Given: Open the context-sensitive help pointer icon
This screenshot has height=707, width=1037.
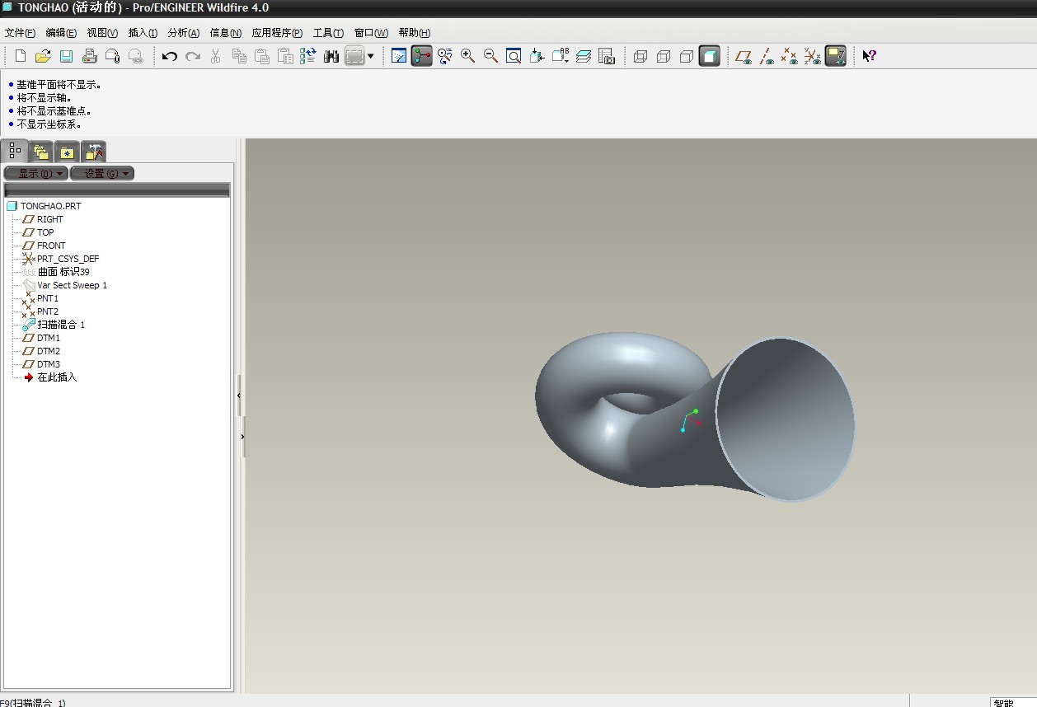Looking at the screenshot, I should coord(869,56).
